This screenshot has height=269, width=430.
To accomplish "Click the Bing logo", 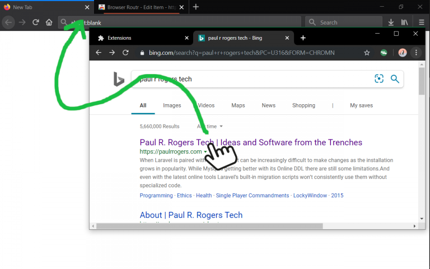I will tap(119, 79).
